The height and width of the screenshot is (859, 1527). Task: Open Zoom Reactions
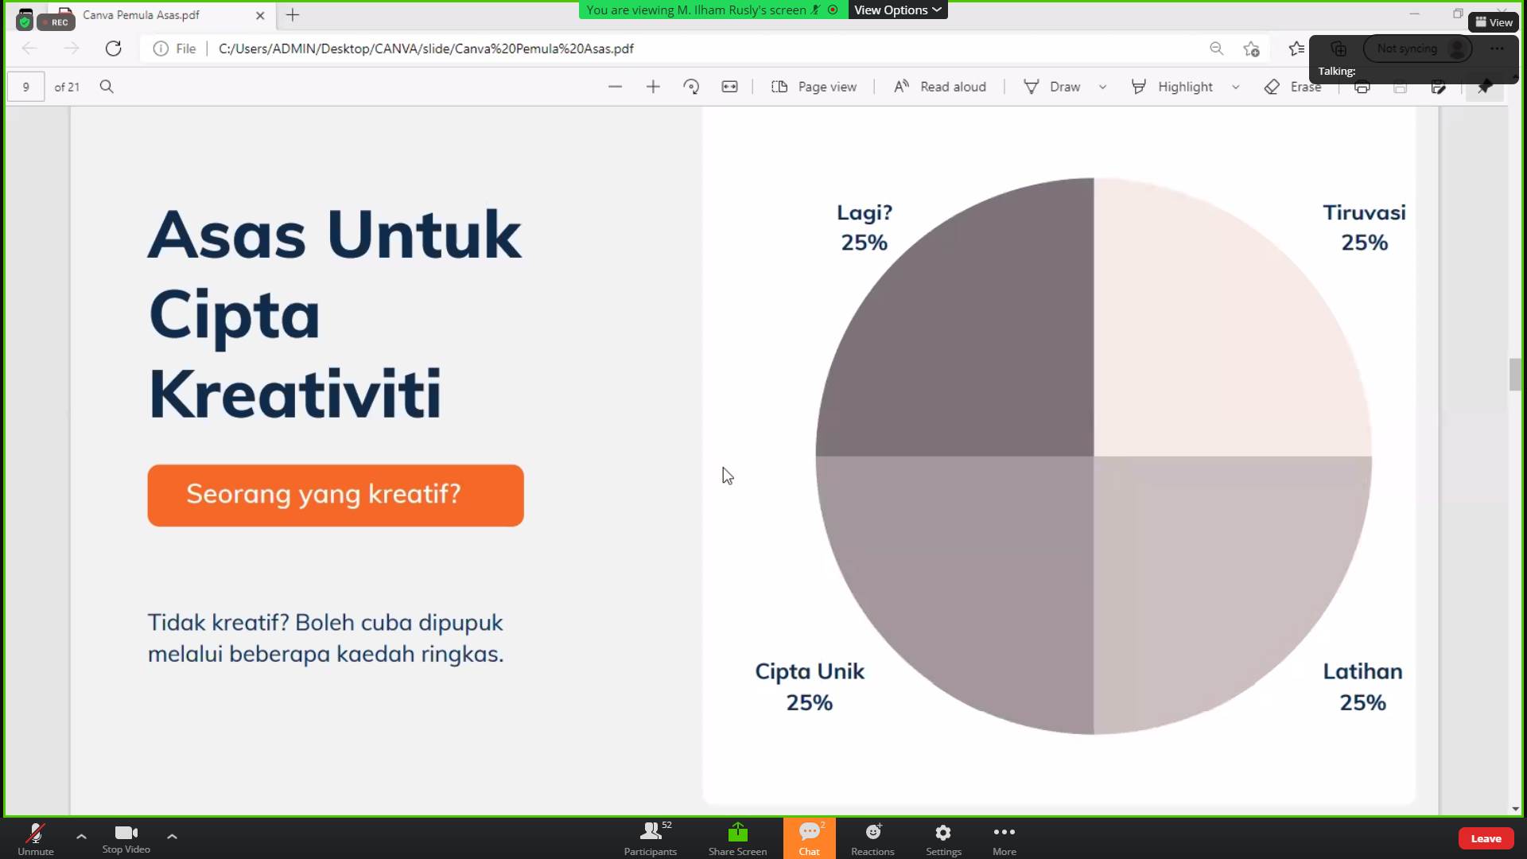pyautogui.click(x=872, y=839)
